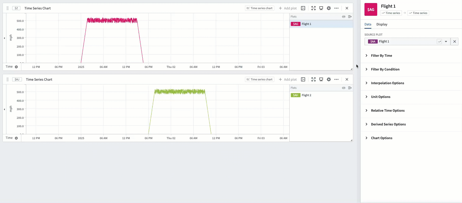This screenshot has height=203, width=462.
Task: Toggle visibility of all plots in top chart
Action: point(344,17)
